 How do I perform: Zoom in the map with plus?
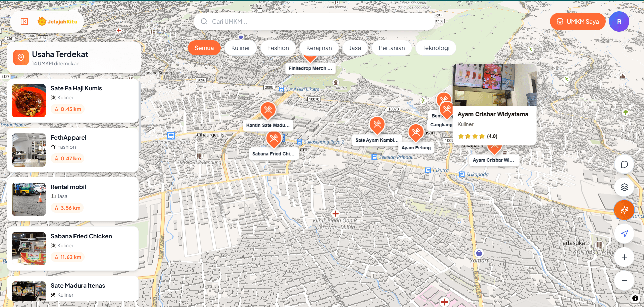pos(624,257)
